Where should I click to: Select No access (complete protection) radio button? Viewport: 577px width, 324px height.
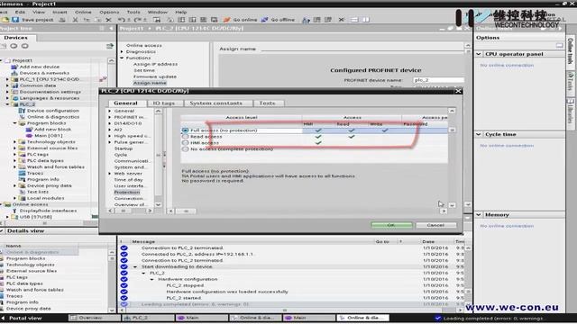point(185,149)
